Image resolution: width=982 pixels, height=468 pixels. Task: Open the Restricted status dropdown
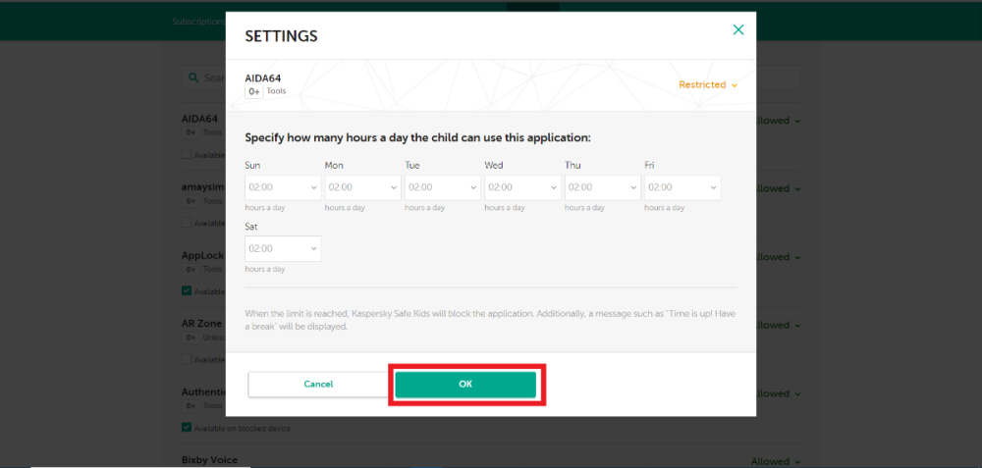708,84
